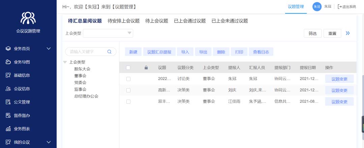Image resolution: width=364 pixels, height=148 pixels.
Task: Toggle the select-all checkbox in table header
Action: [x=128, y=68]
